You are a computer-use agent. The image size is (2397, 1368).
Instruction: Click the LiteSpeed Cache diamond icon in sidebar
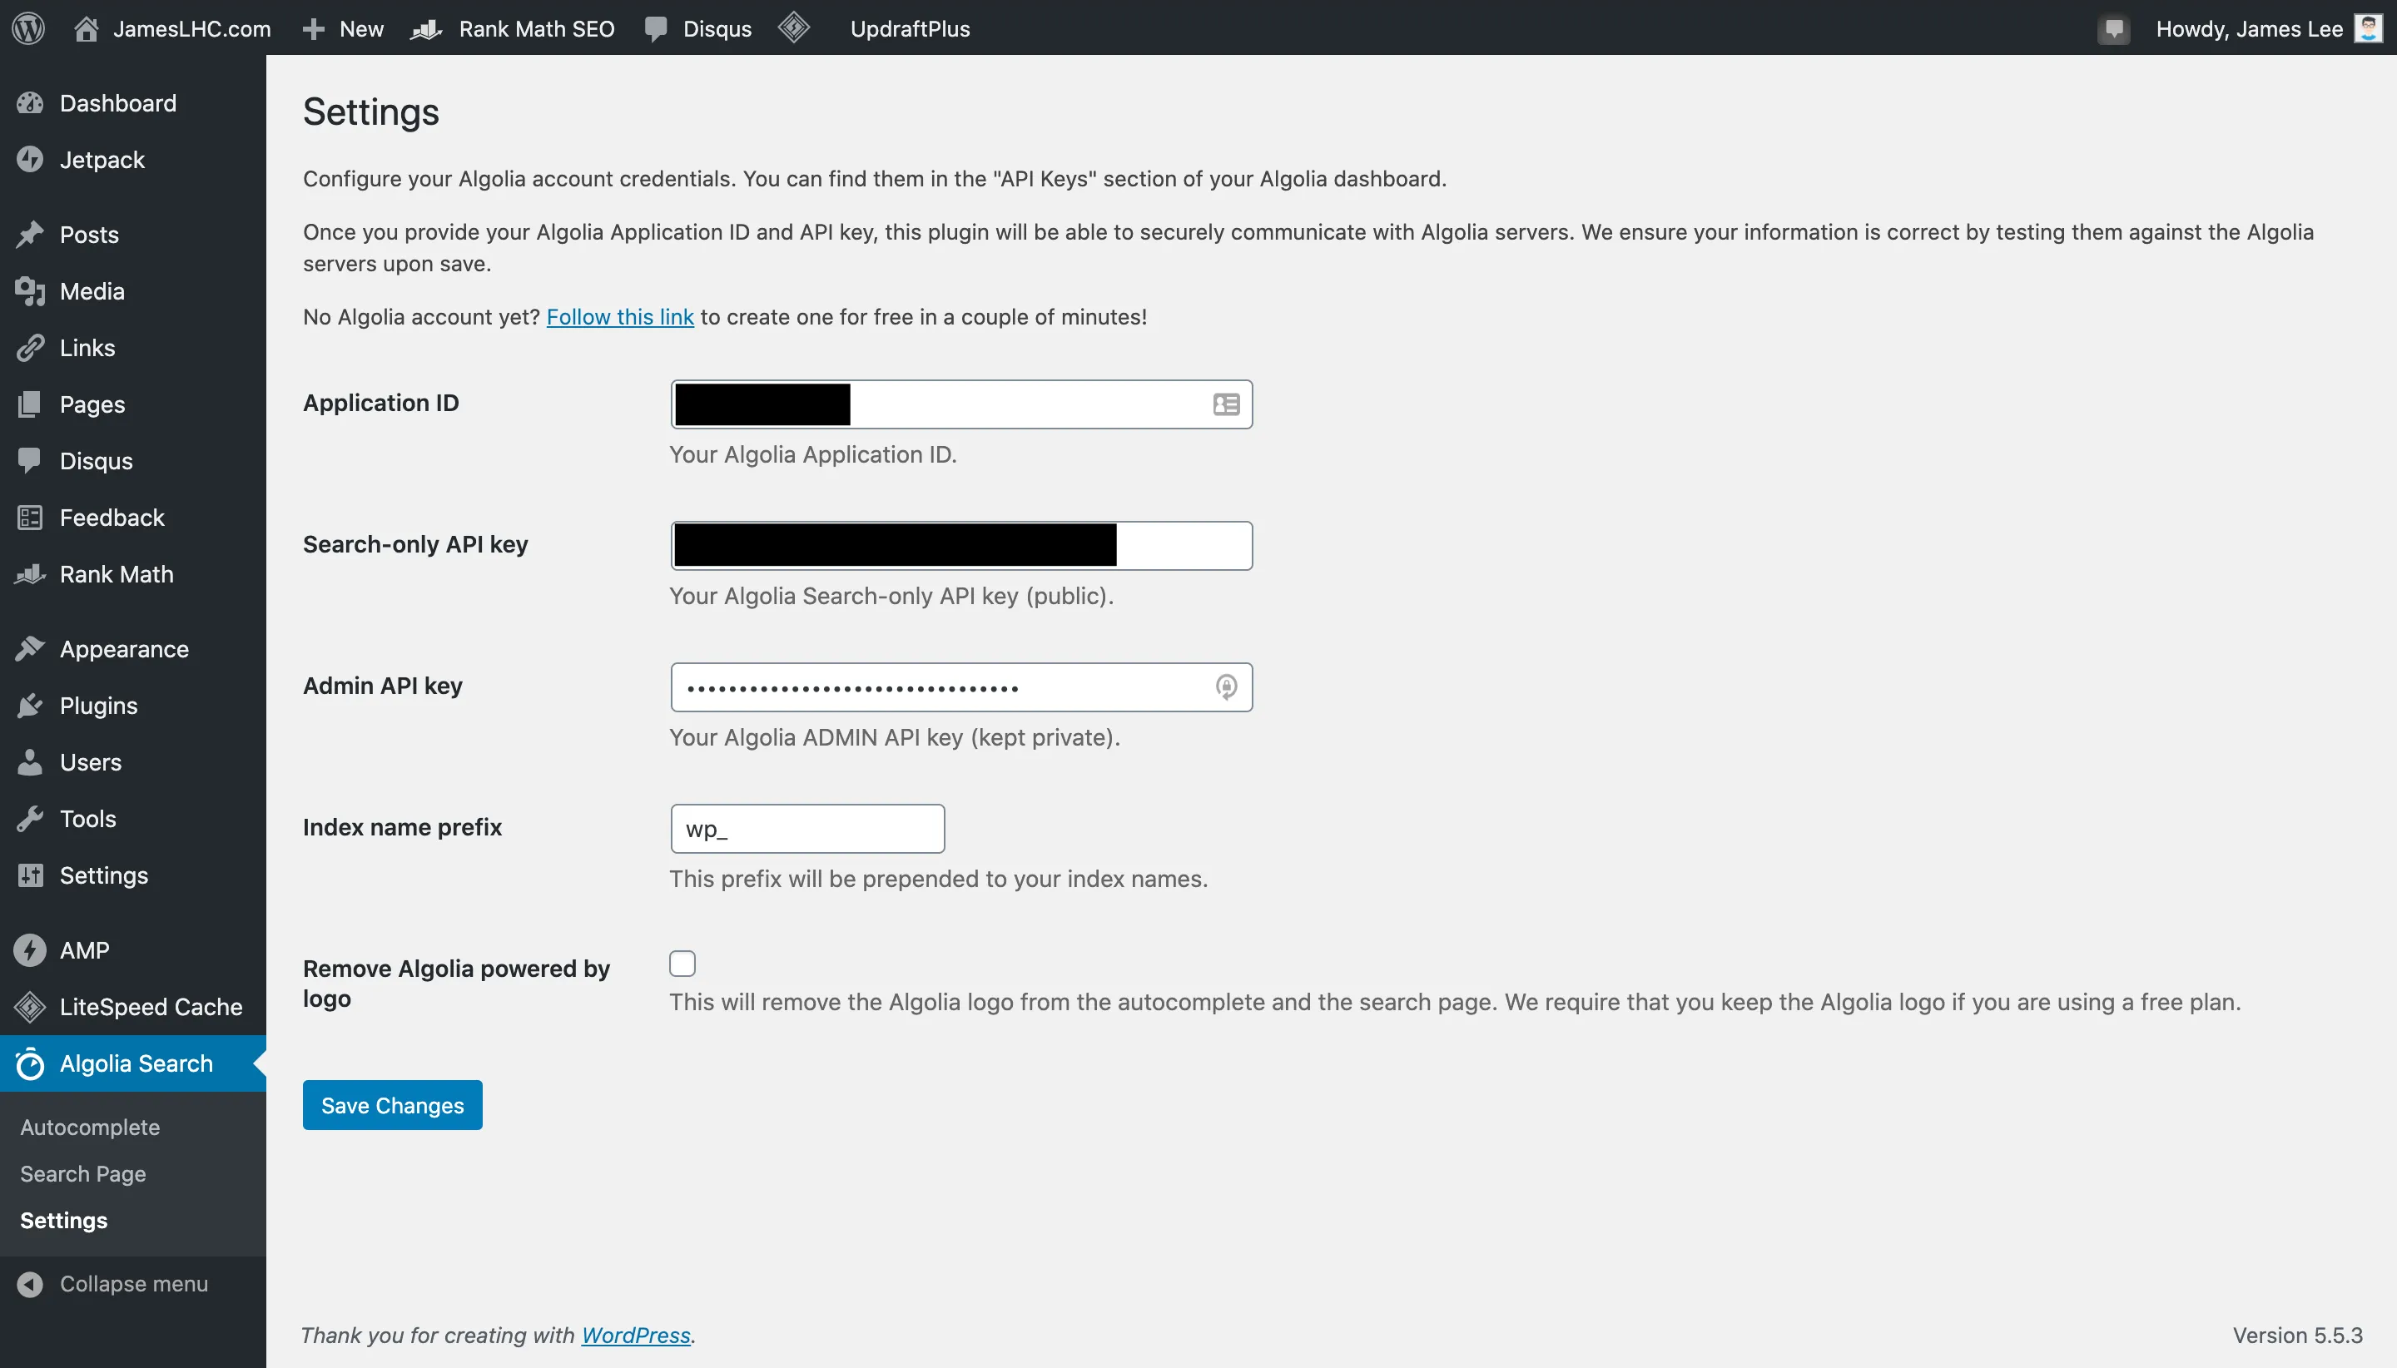[30, 1007]
